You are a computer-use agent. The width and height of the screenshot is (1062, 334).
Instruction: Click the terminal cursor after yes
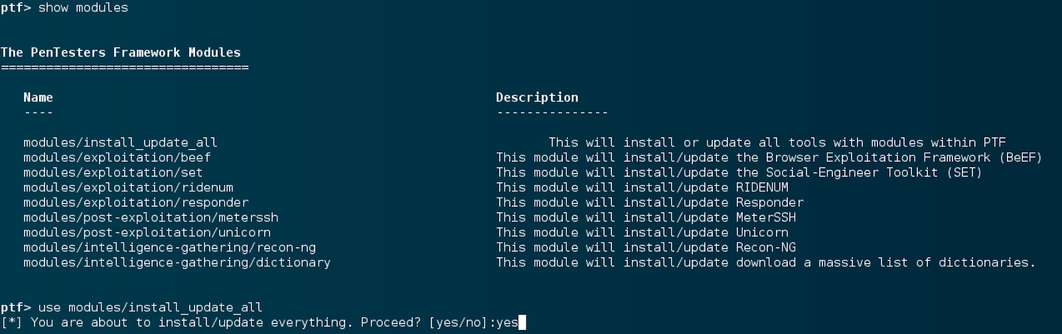[522, 323]
